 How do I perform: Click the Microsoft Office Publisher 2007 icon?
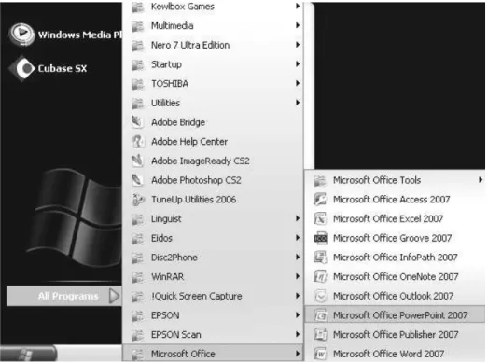click(x=320, y=335)
